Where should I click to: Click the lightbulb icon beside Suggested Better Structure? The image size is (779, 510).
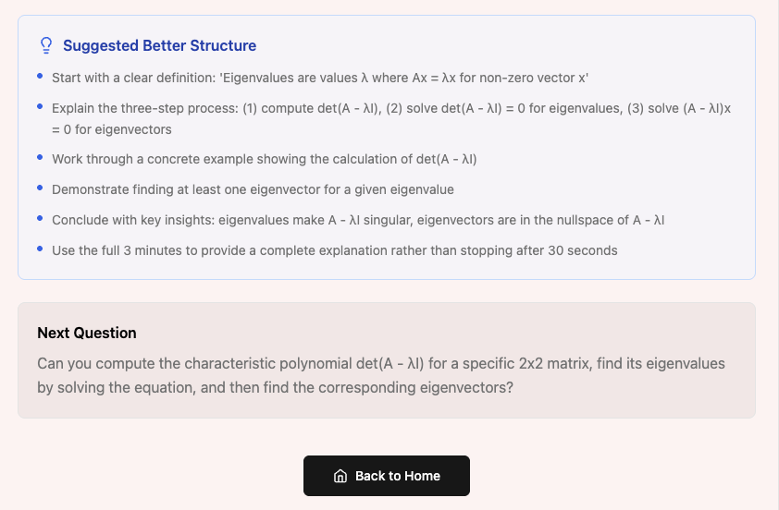pos(45,45)
